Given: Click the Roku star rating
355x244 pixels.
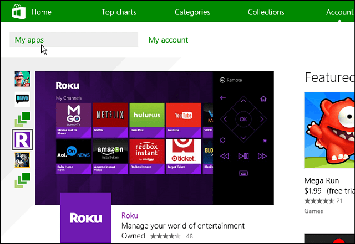Looking at the screenshot, I should pos(165,236).
